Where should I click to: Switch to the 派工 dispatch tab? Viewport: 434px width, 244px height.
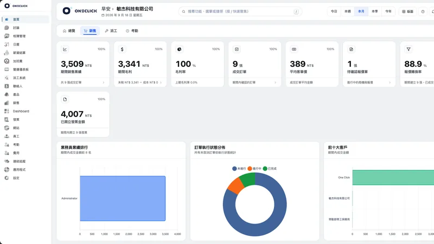(111, 31)
